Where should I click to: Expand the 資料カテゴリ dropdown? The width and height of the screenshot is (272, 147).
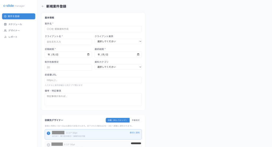(118, 67)
